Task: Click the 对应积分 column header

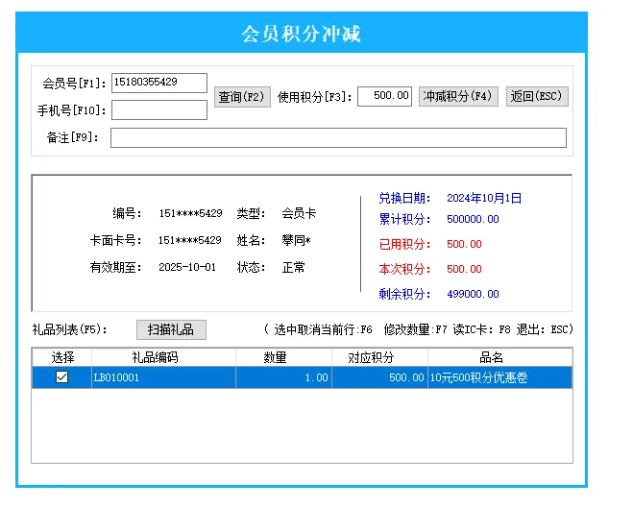Action: pos(379,357)
